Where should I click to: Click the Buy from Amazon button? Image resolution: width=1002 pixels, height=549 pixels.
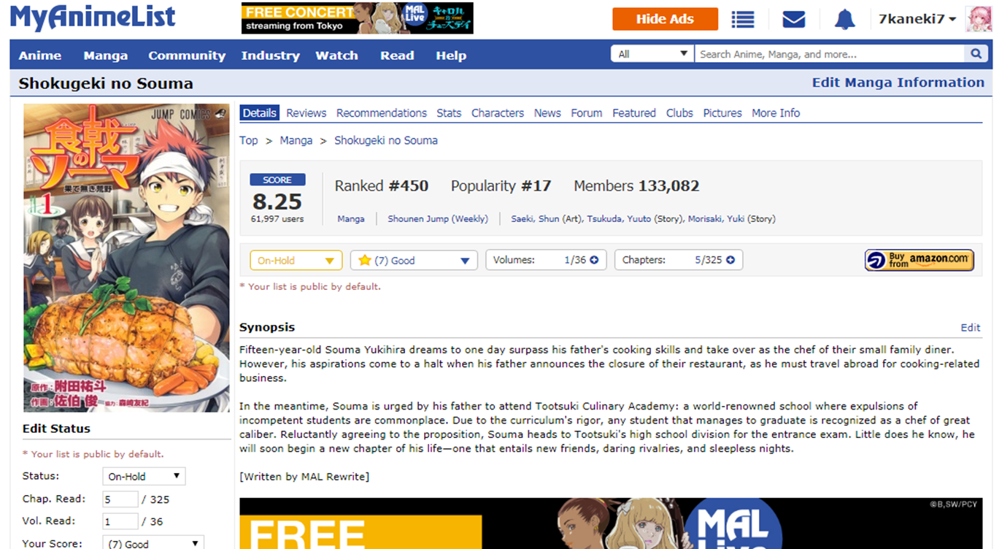[x=919, y=260]
